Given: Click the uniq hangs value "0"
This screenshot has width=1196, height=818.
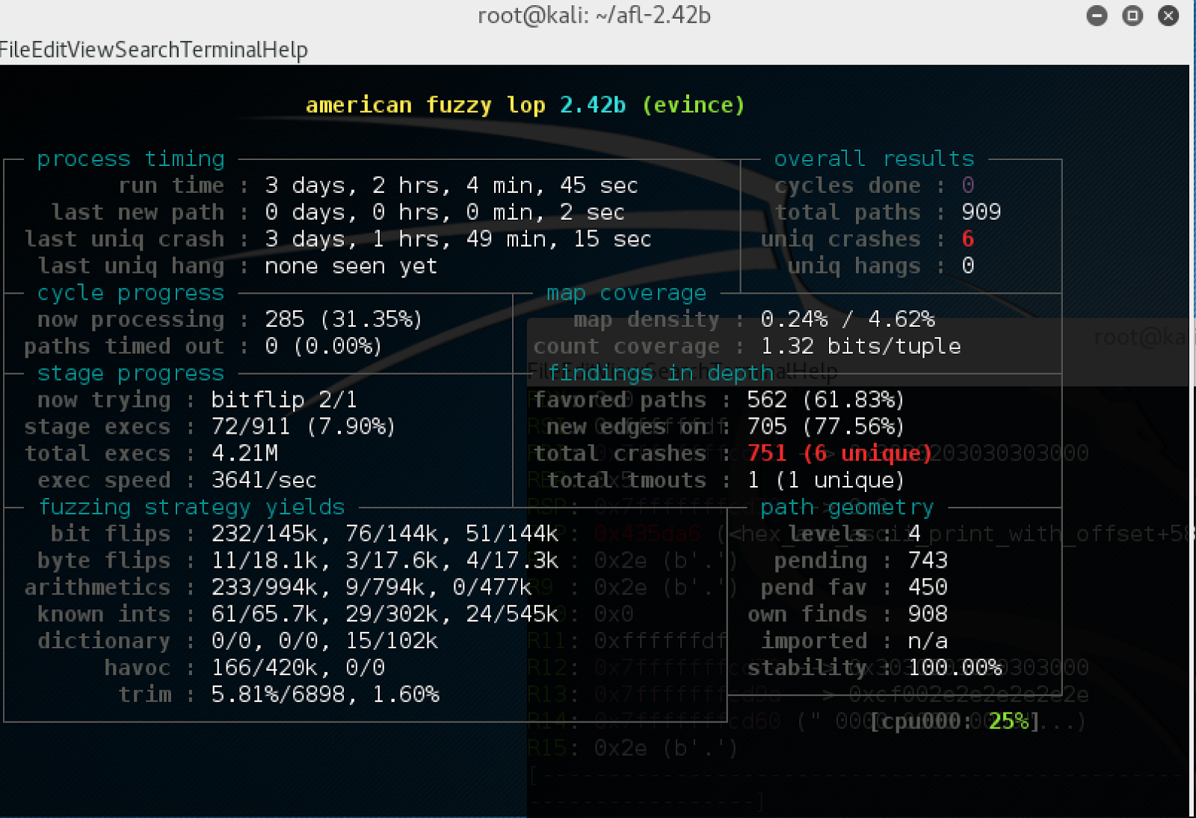Looking at the screenshot, I should 968,266.
